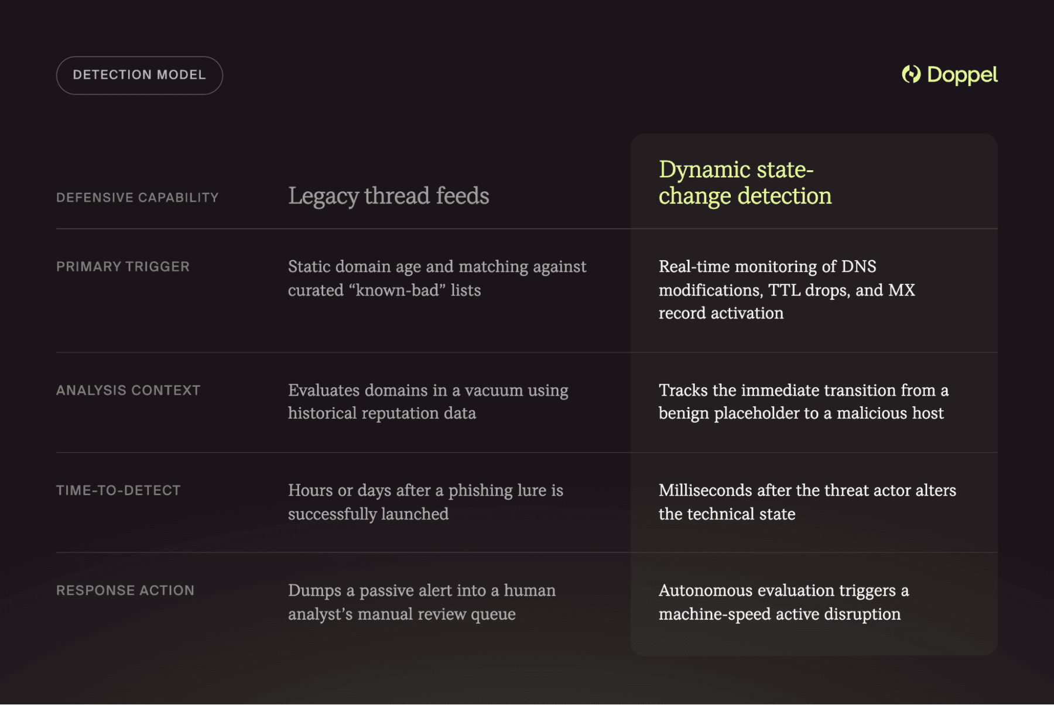Click the curated known-bad lists phrase
Image resolution: width=1054 pixels, height=705 pixels.
[x=384, y=291]
